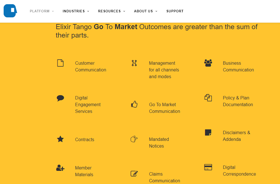
Task: Click the thumbs-up icon beside Go To Market Communication
Action: [134, 104]
